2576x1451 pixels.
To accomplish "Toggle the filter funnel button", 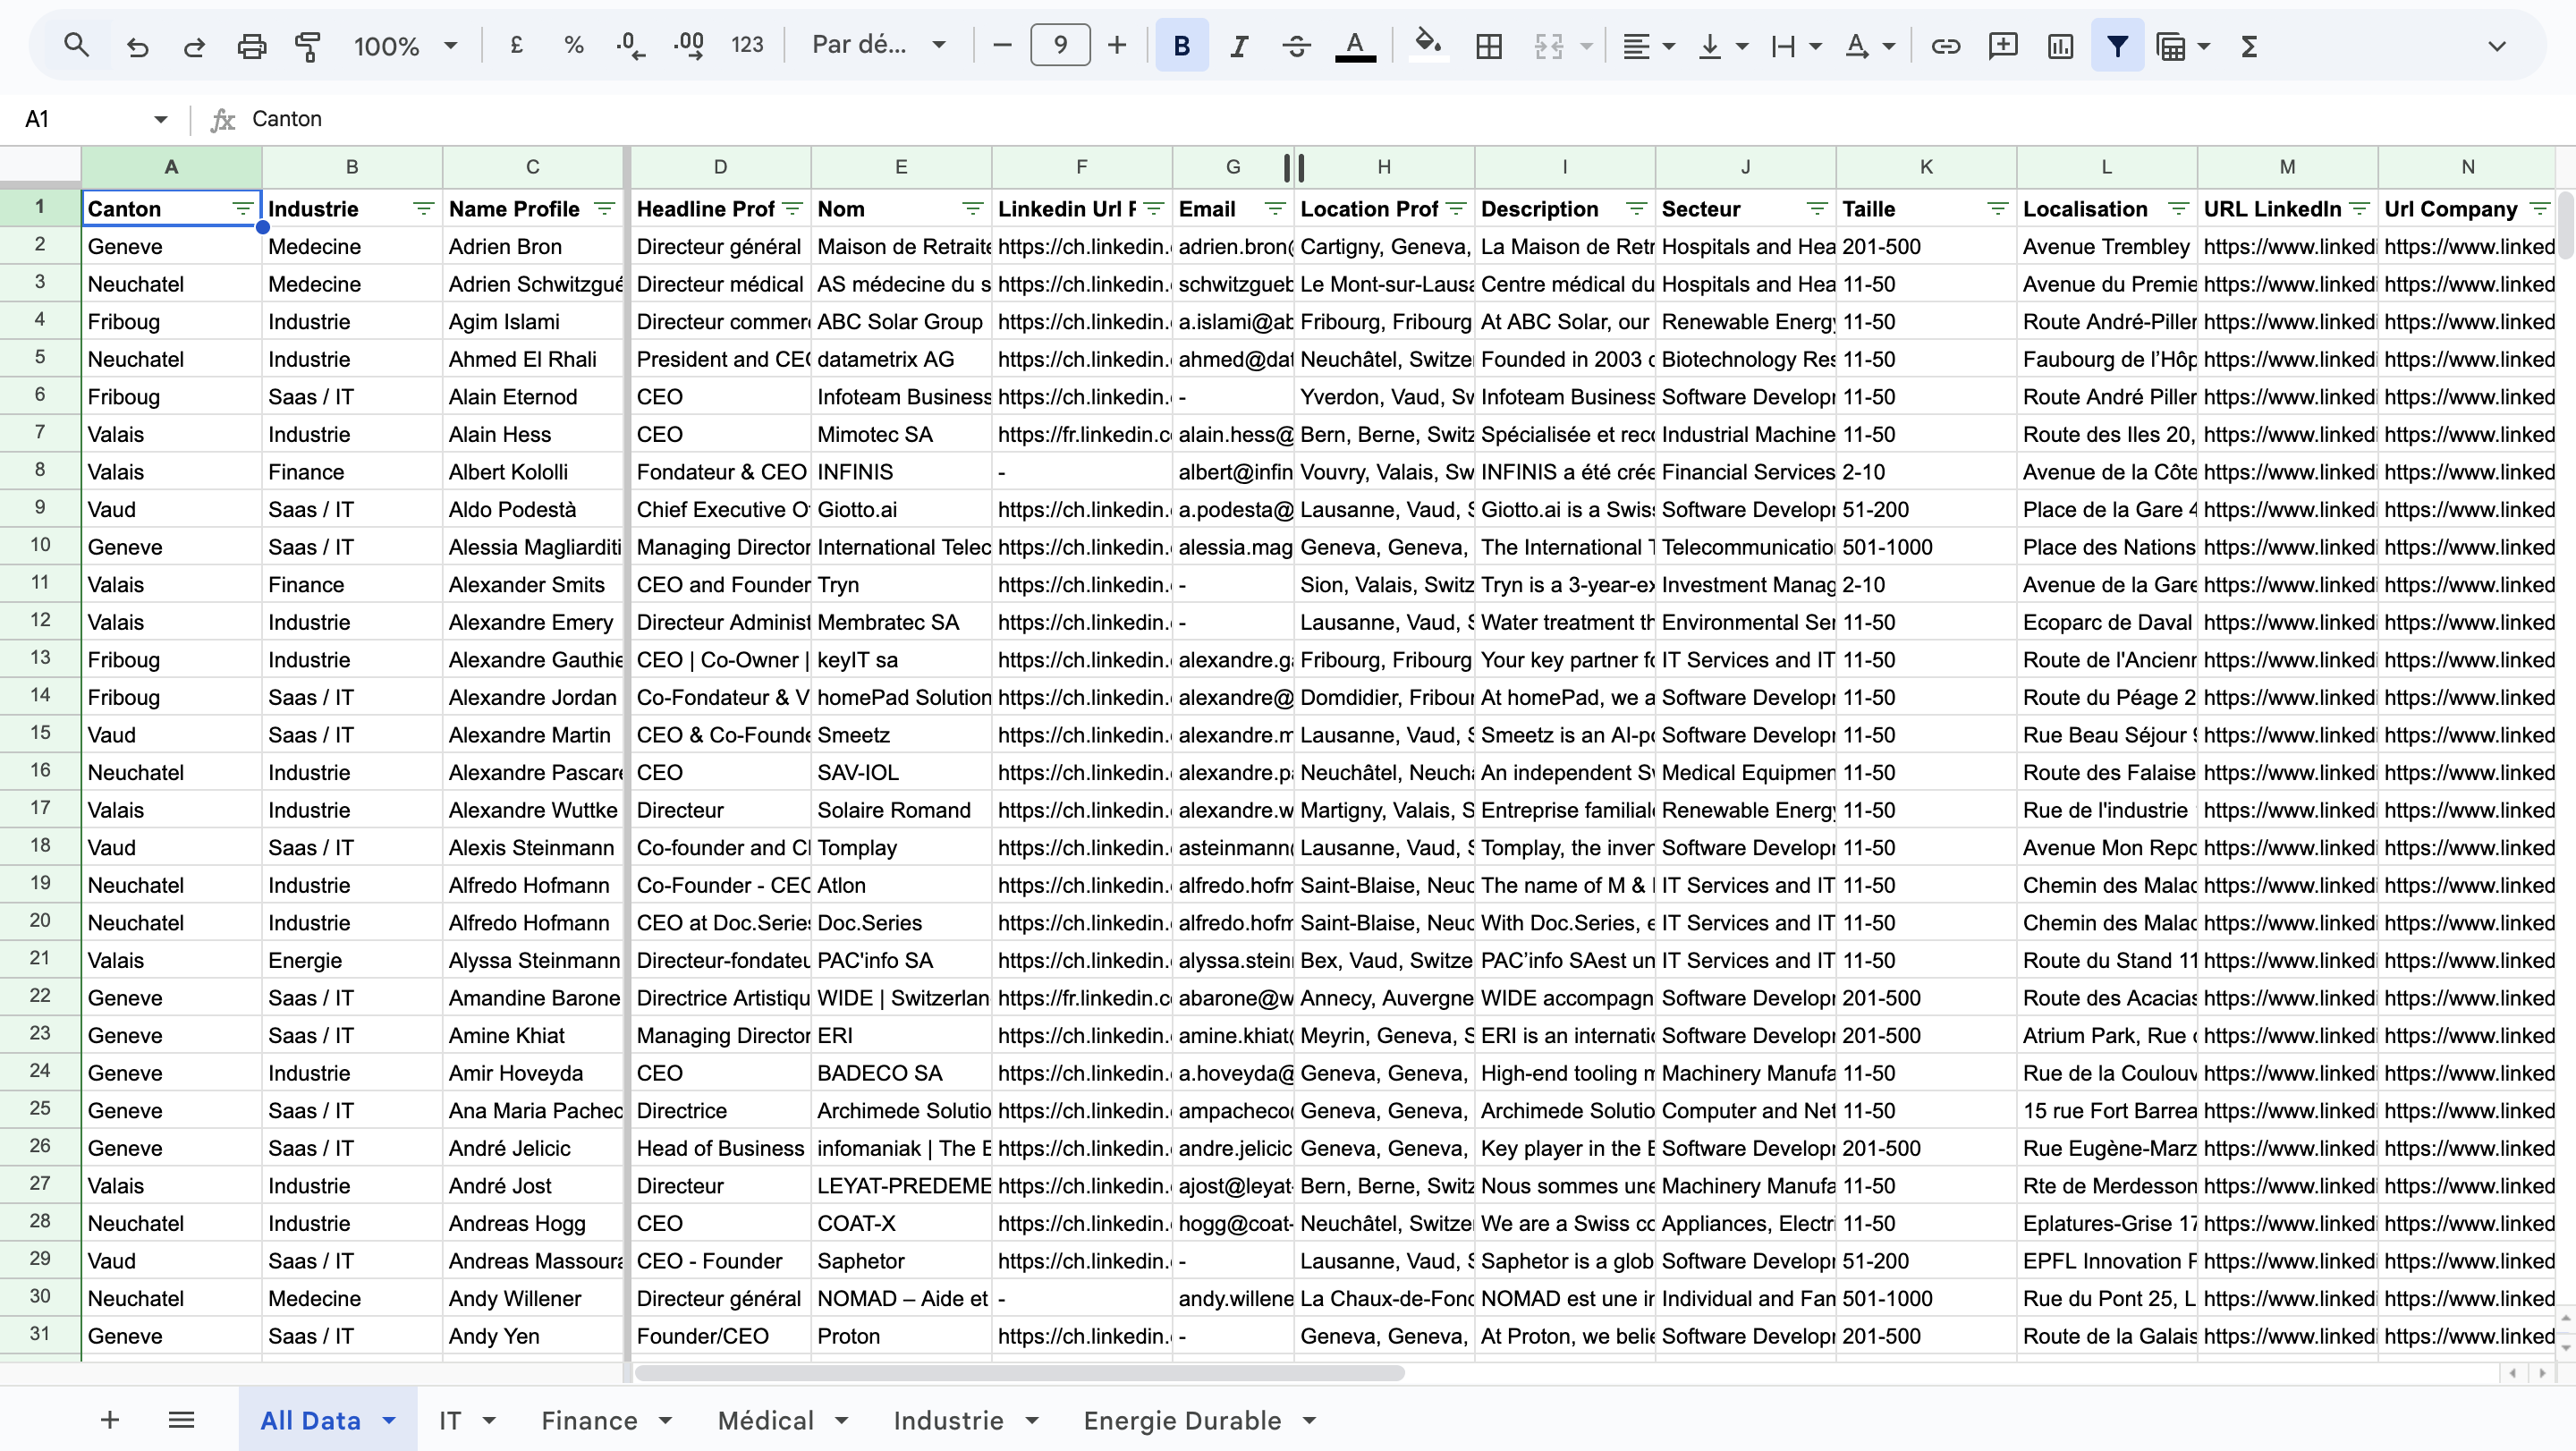I will [2117, 46].
